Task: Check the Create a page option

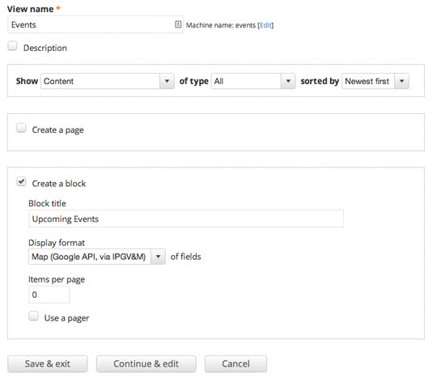Action: [21, 128]
